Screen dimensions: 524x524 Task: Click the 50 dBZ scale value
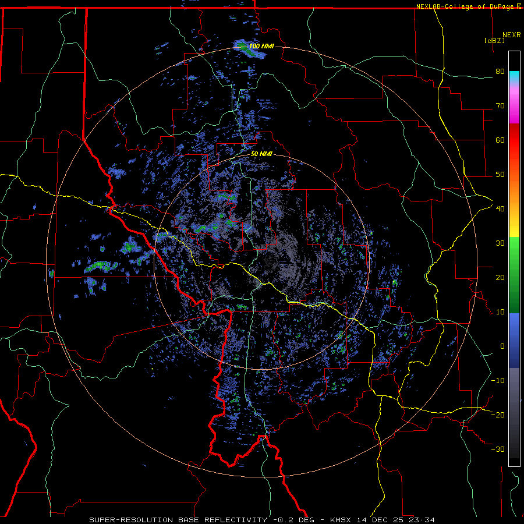(x=500, y=175)
